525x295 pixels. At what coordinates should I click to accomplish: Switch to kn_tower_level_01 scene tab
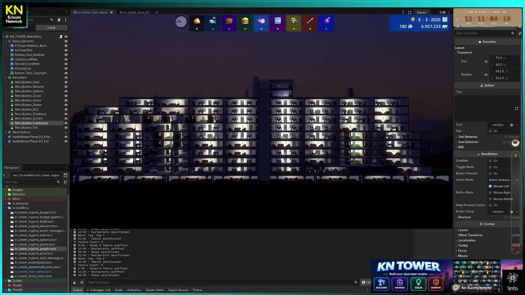[x=134, y=12]
